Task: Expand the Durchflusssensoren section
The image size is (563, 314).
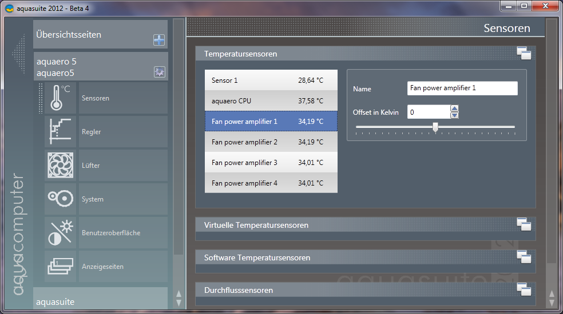Action: [524, 289]
